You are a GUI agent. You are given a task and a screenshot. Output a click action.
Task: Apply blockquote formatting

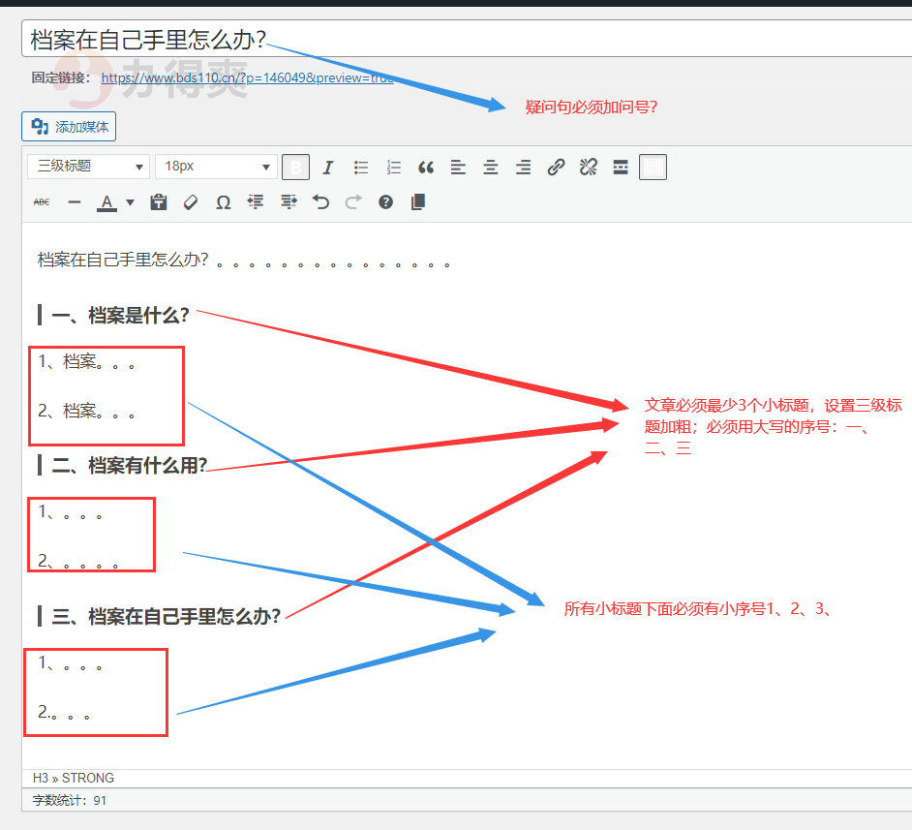tap(426, 168)
